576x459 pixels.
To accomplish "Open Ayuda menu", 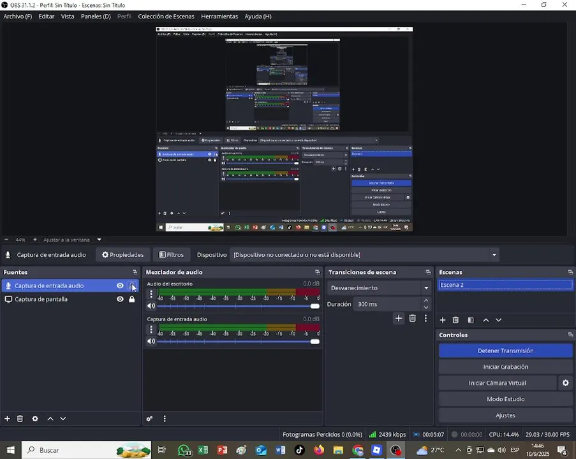I will point(258,16).
